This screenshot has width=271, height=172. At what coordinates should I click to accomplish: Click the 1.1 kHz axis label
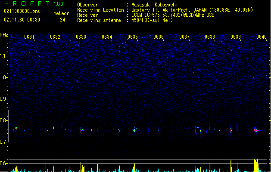pyautogui.click(x=3, y=56)
